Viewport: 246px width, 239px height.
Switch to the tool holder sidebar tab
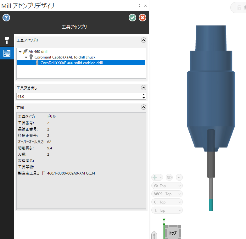(7, 40)
